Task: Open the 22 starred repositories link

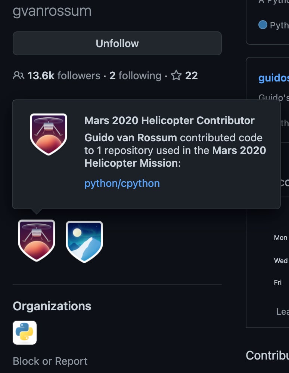Action: 184,75
